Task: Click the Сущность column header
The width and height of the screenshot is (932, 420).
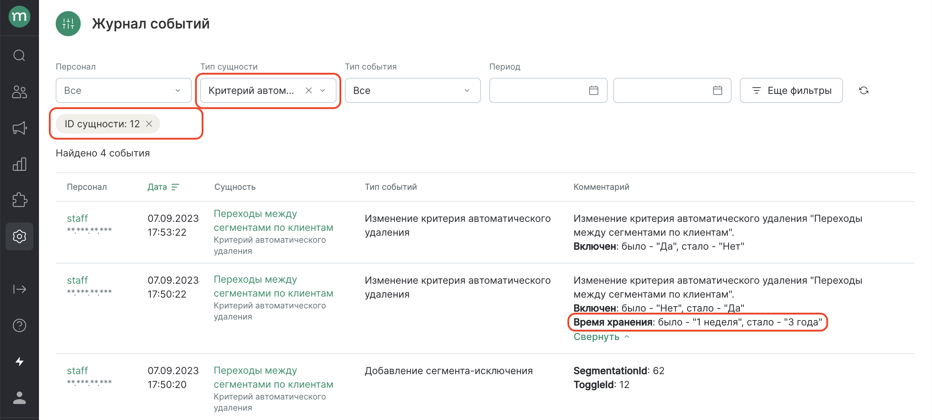Action: click(235, 187)
